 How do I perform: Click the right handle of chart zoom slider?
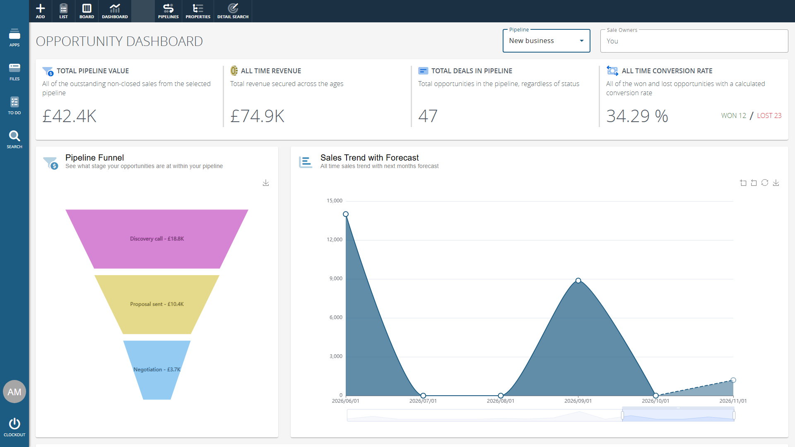tap(734, 415)
